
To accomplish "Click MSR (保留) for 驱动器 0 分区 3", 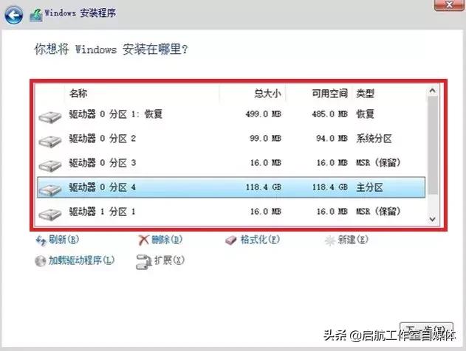I will [378, 162].
